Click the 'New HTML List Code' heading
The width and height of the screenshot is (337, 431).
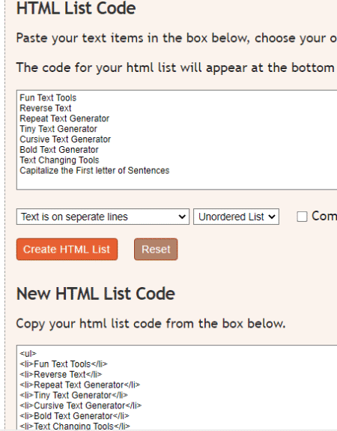[x=96, y=294]
